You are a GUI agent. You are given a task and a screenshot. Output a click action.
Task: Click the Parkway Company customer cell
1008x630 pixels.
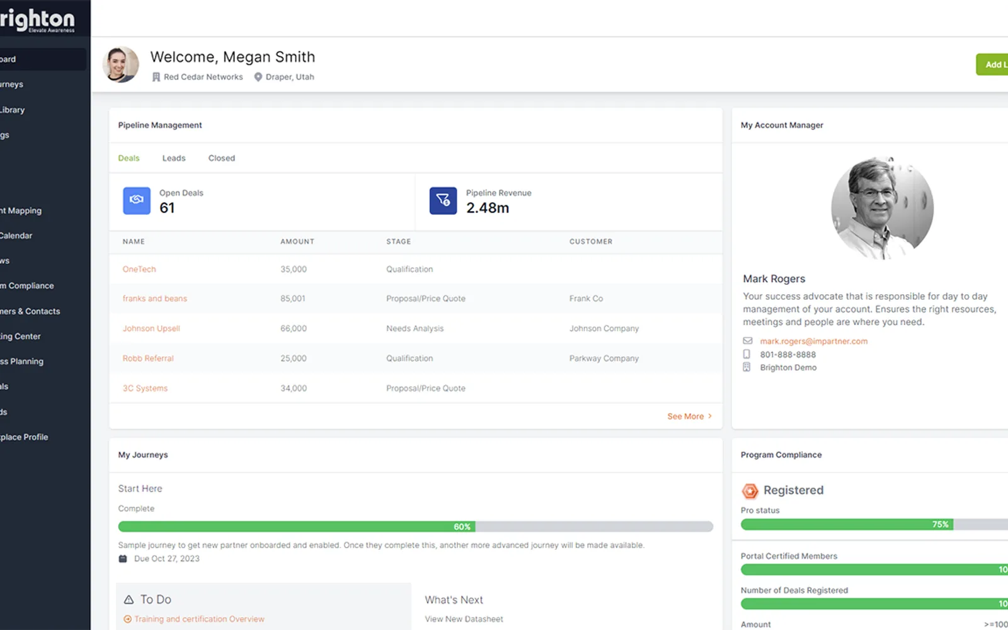pyautogui.click(x=604, y=358)
